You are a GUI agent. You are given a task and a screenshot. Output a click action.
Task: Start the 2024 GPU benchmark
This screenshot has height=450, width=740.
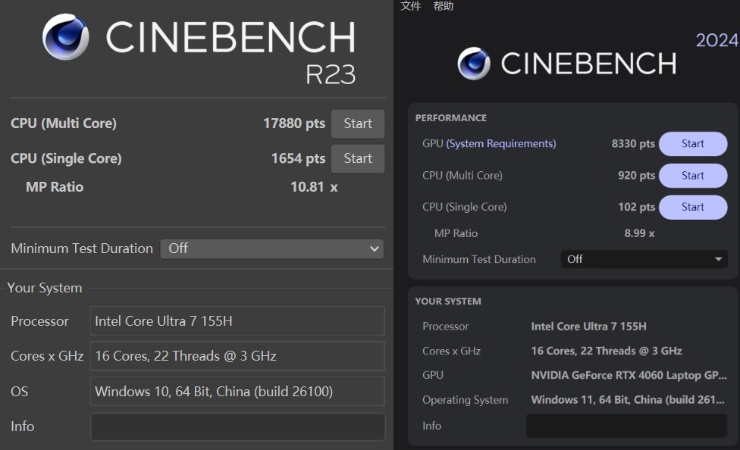click(693, 144)
